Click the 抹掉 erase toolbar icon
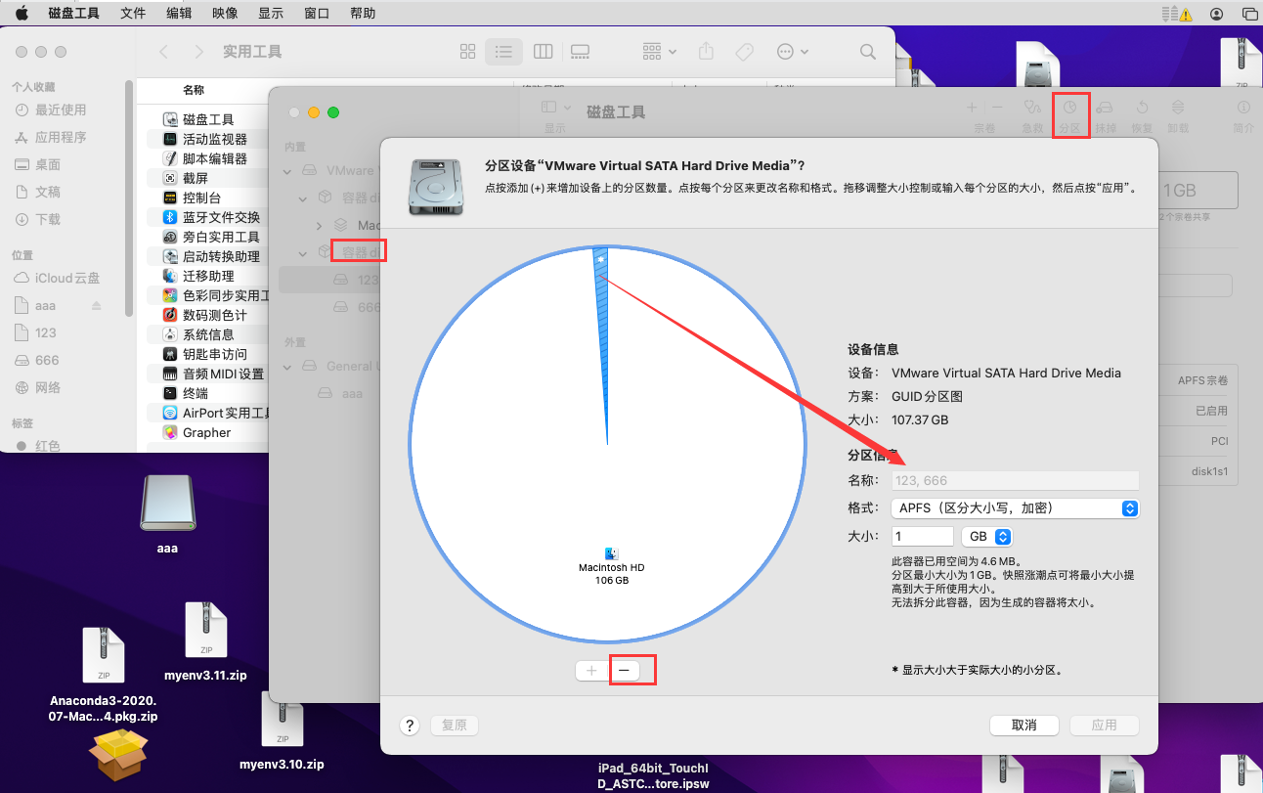 pyautogui.click(x=1106, y=114)
